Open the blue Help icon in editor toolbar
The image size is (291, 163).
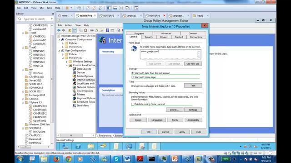(x=107, y=30)
